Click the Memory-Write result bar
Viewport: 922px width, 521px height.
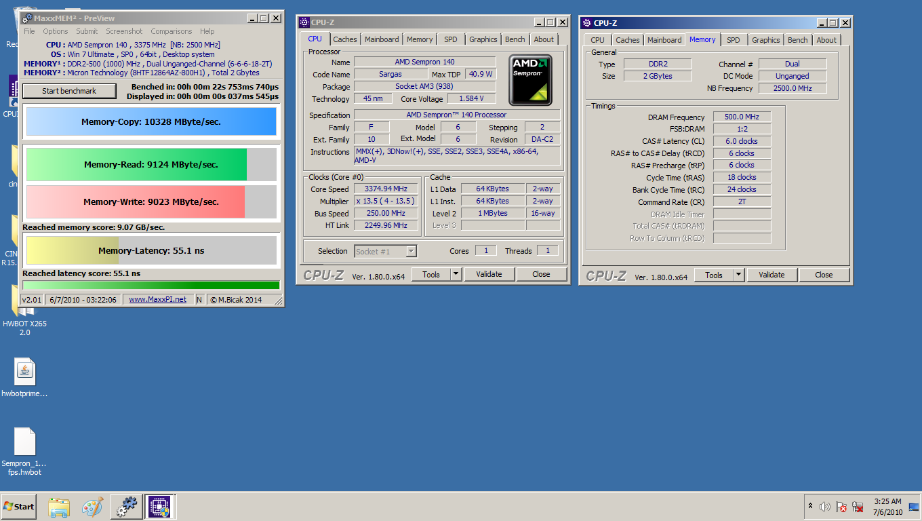151,201
